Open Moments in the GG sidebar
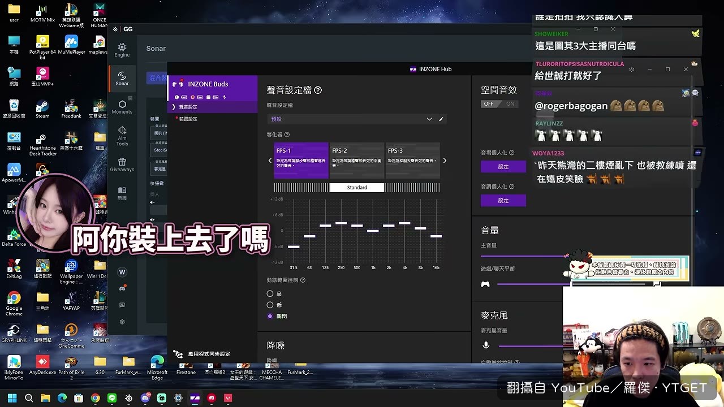This screenshot has height=407, width=724. click(x=122, y=107)
